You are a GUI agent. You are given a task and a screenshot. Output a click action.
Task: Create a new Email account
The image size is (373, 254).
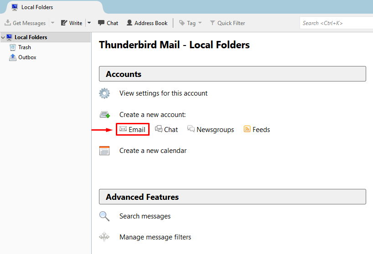click(133, 129)
